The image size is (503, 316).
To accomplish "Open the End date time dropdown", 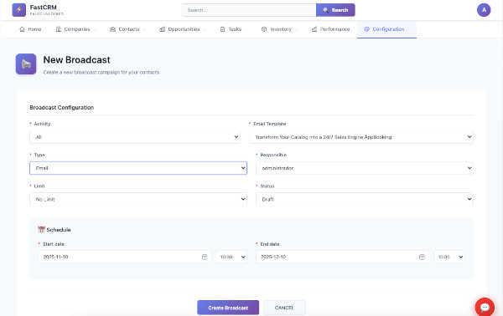I will pyautogui.click(x=449, y=257).
